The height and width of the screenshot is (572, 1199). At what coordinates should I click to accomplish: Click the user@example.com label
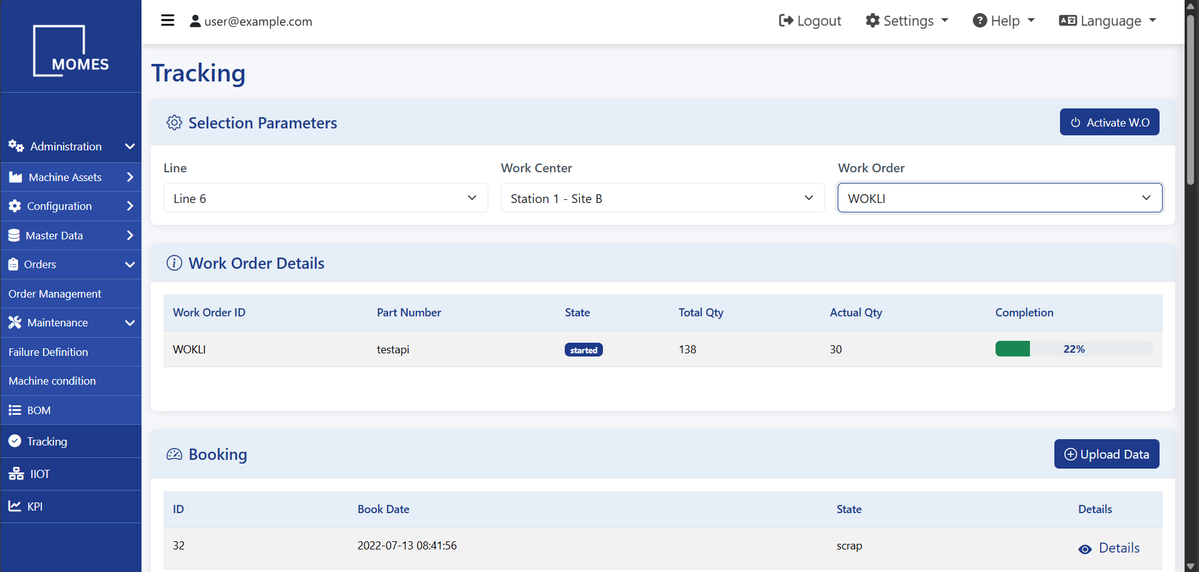point(258,21)
